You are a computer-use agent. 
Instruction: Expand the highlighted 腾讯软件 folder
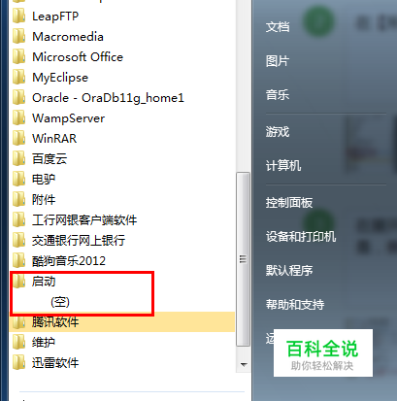point(122,322)
